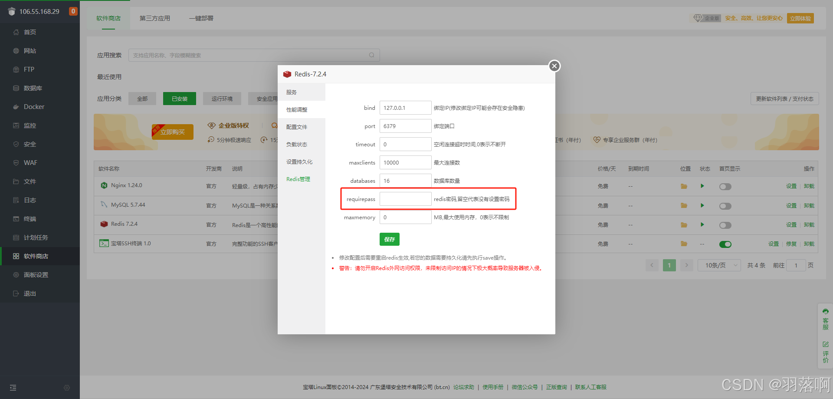Open the 宝塔SSH终端 folder location icon

pyautogui.click(x=684, y=244)
